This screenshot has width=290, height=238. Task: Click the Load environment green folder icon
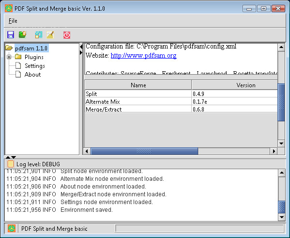pyautogui.click(x=22, y=34)
